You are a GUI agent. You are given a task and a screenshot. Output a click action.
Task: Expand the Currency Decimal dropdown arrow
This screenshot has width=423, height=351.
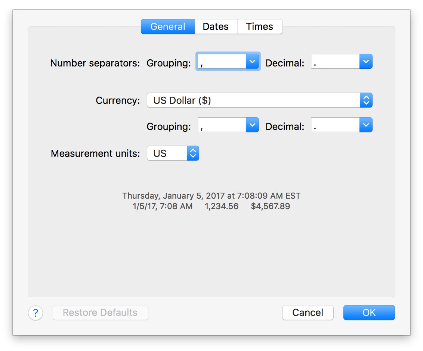[366, 125]
